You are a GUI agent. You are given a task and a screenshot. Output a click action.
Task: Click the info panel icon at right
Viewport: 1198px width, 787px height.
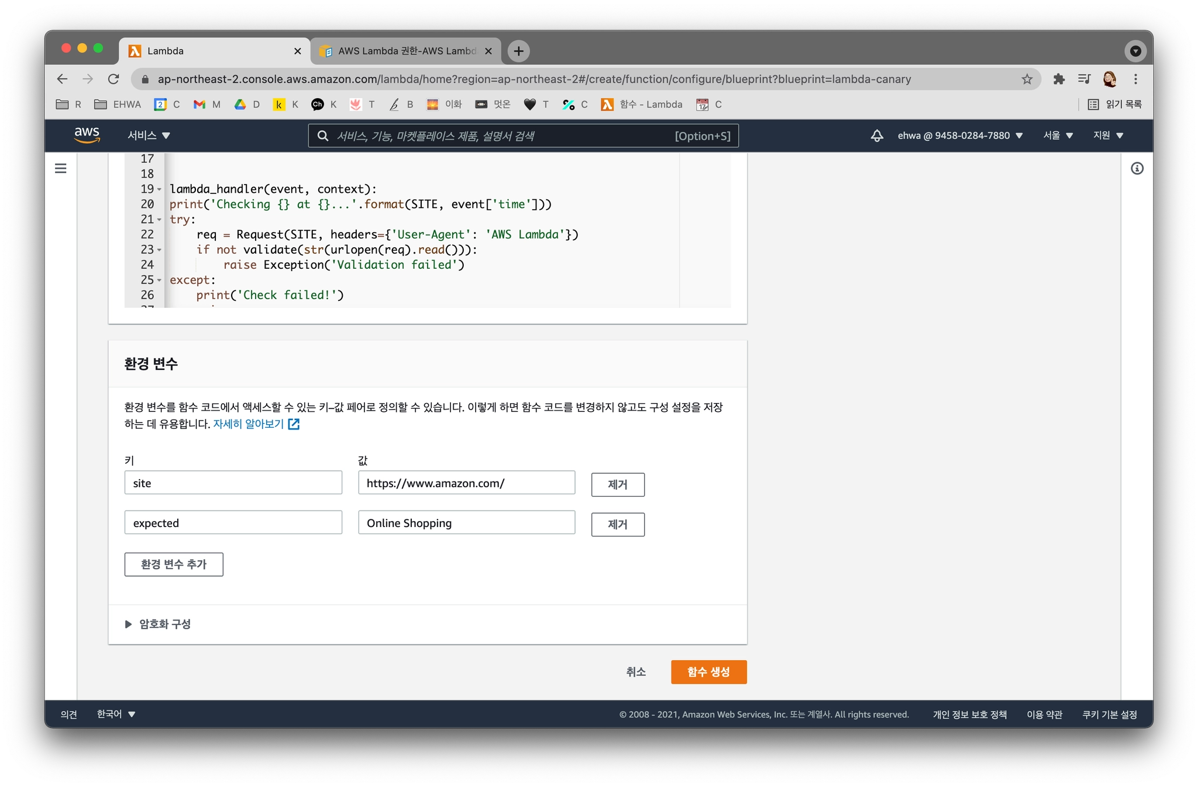click(x=1137, y=168)
